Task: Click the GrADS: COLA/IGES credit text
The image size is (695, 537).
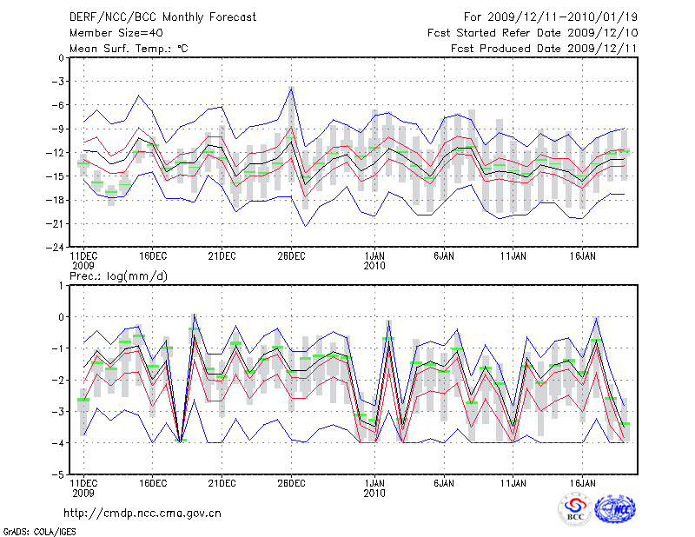Action: click(38, 530)
